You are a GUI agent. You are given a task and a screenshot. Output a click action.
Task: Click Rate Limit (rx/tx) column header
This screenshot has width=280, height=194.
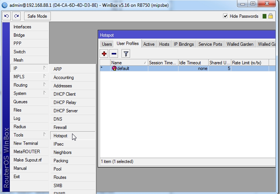click(250, 63)
